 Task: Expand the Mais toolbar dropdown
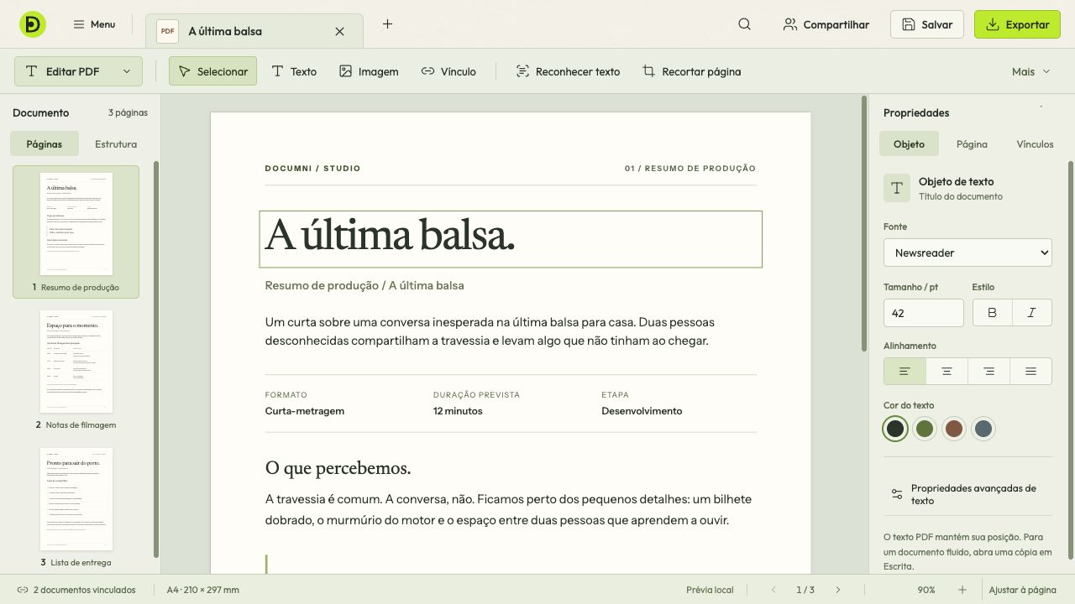(x=1030, y=71)
